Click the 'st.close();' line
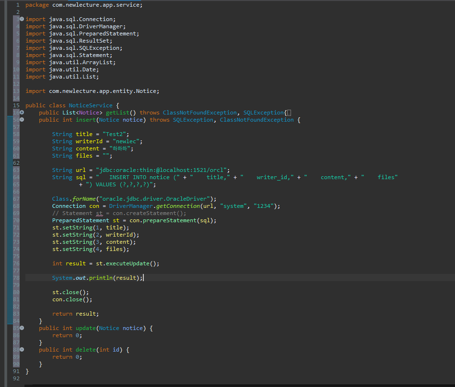This screenshot has height=387, width=455. click(70, 292)
